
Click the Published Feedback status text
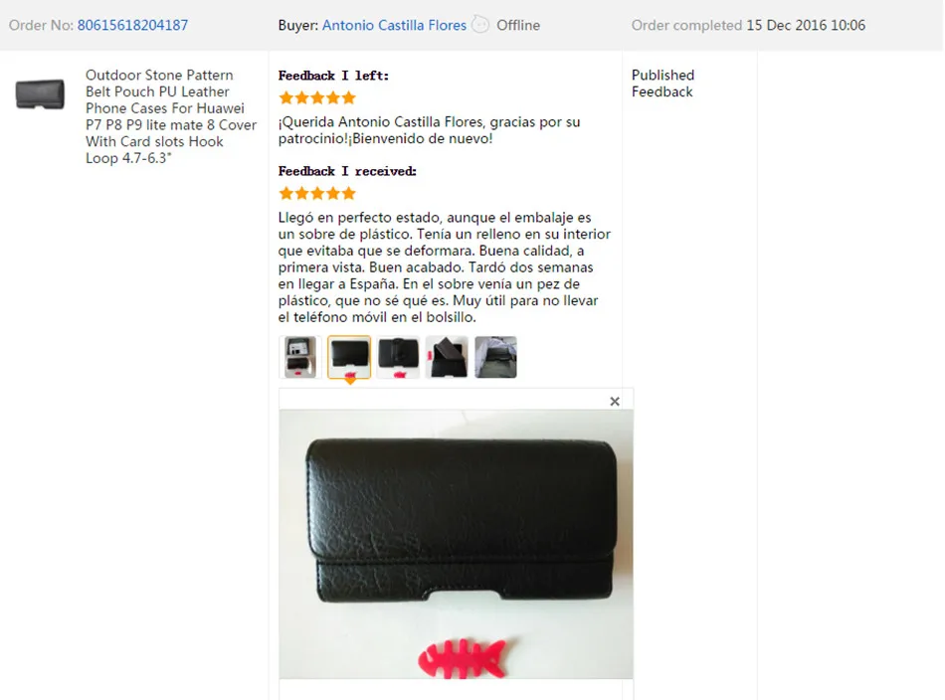coord(662,84)
